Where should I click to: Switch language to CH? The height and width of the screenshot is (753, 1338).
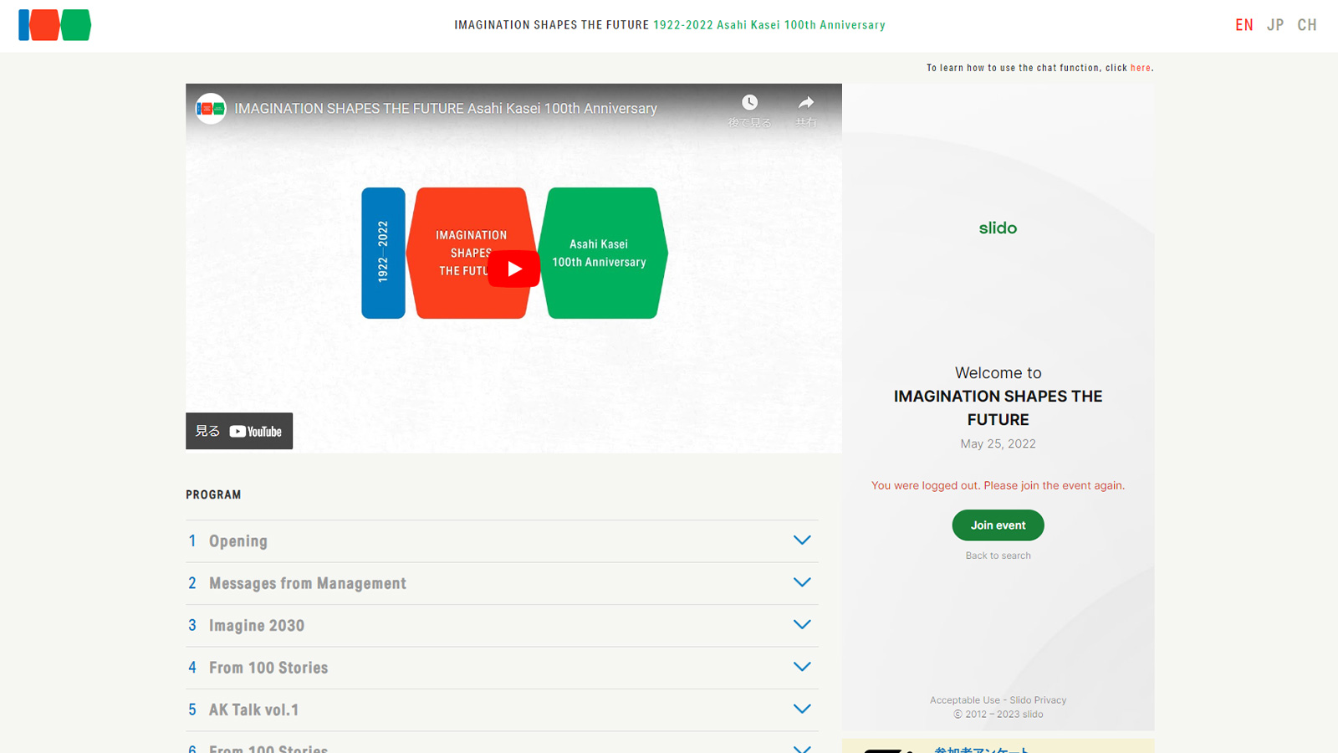(x=1307, y=25)
